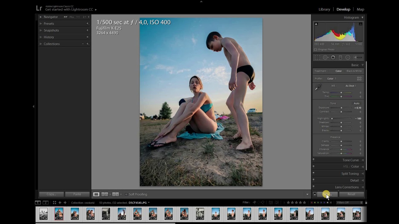
Task: Select main window display button 1
Action: (x=38, y=203)
